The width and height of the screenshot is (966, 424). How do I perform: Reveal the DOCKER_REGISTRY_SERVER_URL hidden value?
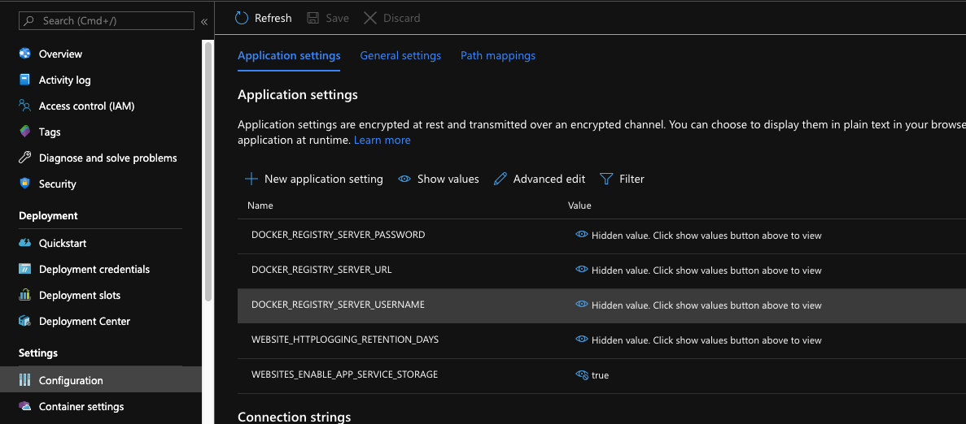(582, 270)
